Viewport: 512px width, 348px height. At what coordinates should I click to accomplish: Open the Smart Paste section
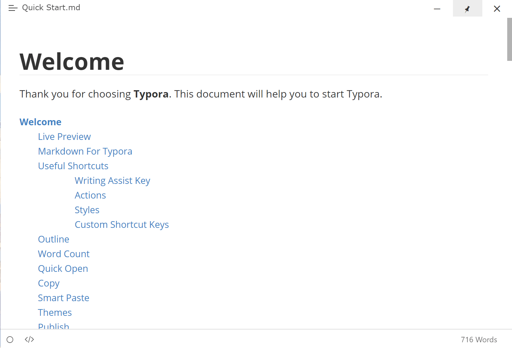click(x=64, y=298)
